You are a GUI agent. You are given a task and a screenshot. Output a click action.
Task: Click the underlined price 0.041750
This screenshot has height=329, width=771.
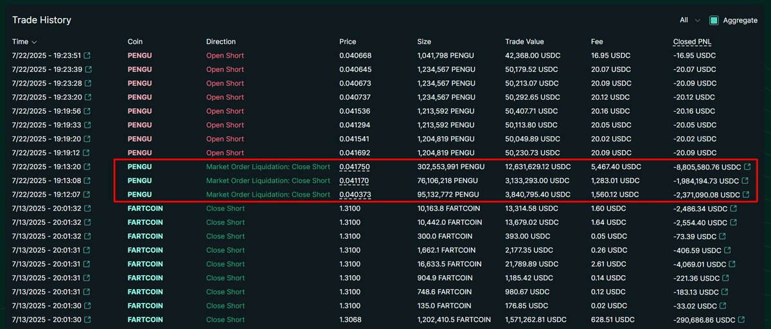[354, 167]
